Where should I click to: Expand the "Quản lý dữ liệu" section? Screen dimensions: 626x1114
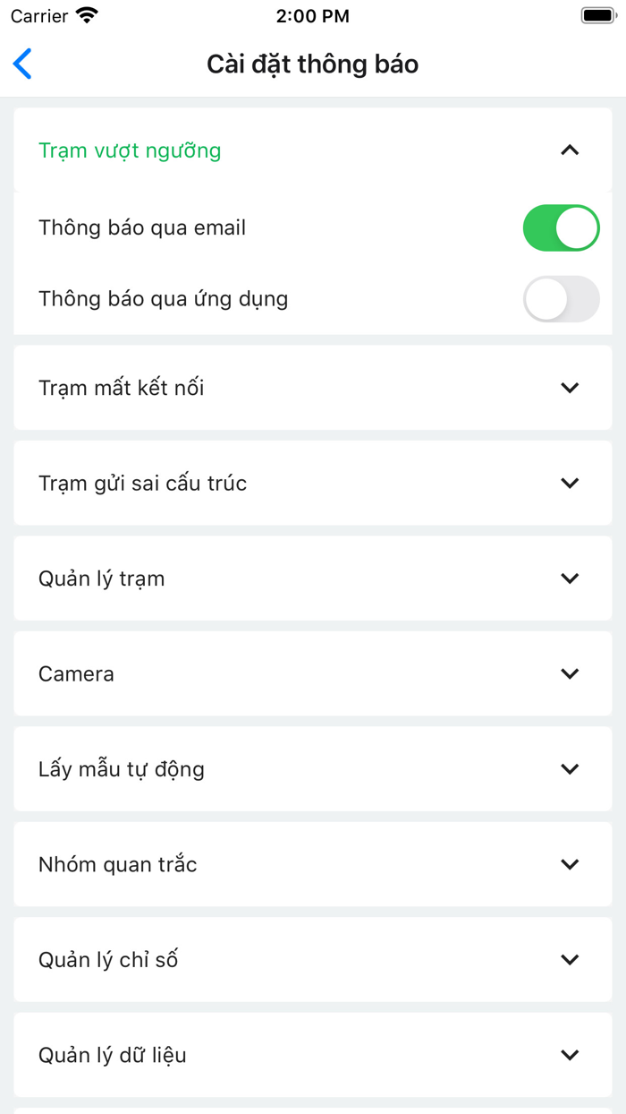click(570, 1054)
